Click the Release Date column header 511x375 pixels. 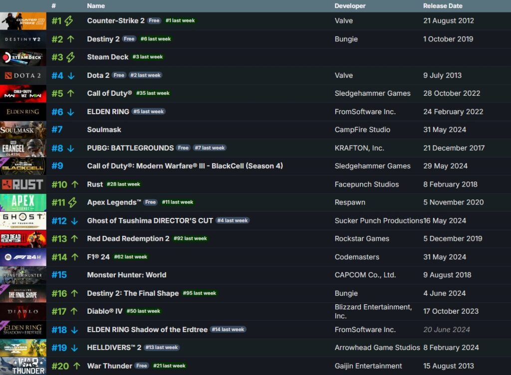(442, 5)
